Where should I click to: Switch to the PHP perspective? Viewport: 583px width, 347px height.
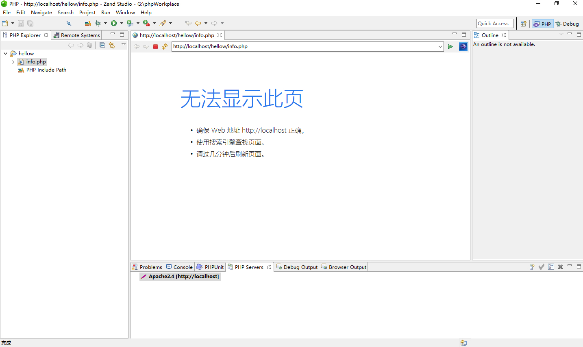click(542, 24)
